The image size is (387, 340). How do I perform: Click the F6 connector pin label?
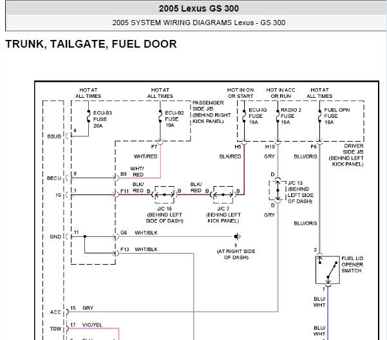click(x=314, y=147)
